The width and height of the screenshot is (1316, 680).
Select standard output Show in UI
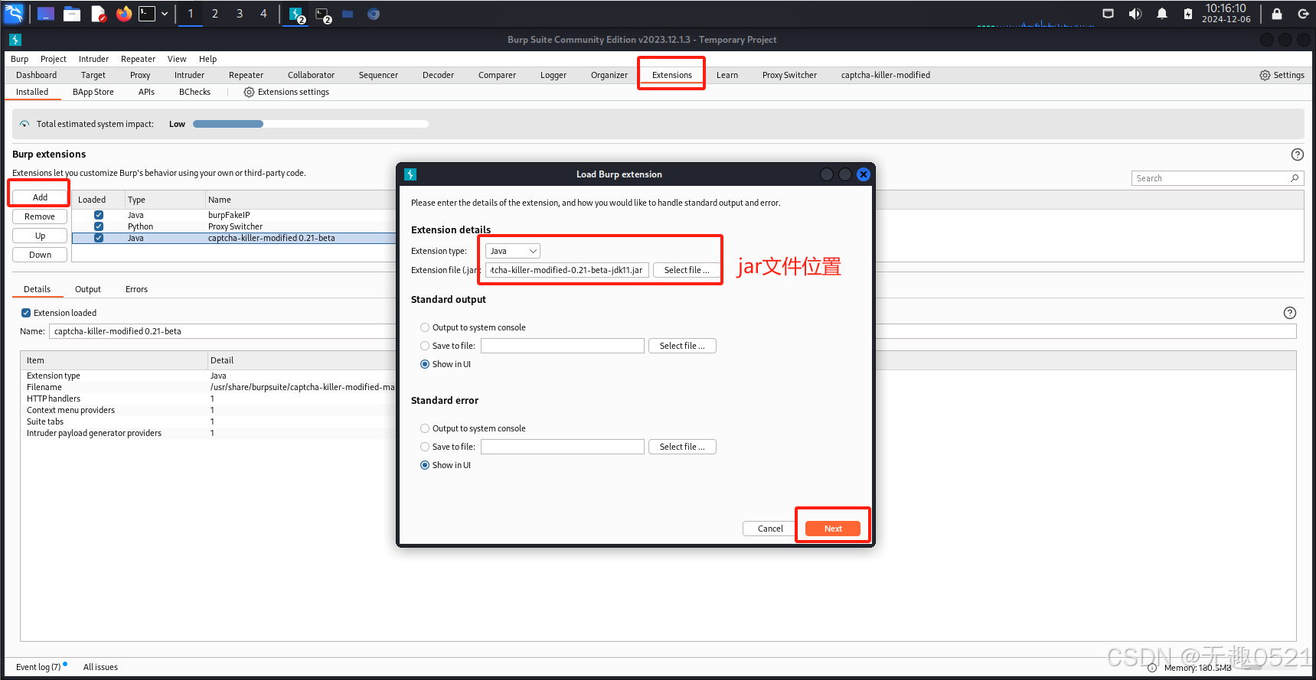(425, 364)
